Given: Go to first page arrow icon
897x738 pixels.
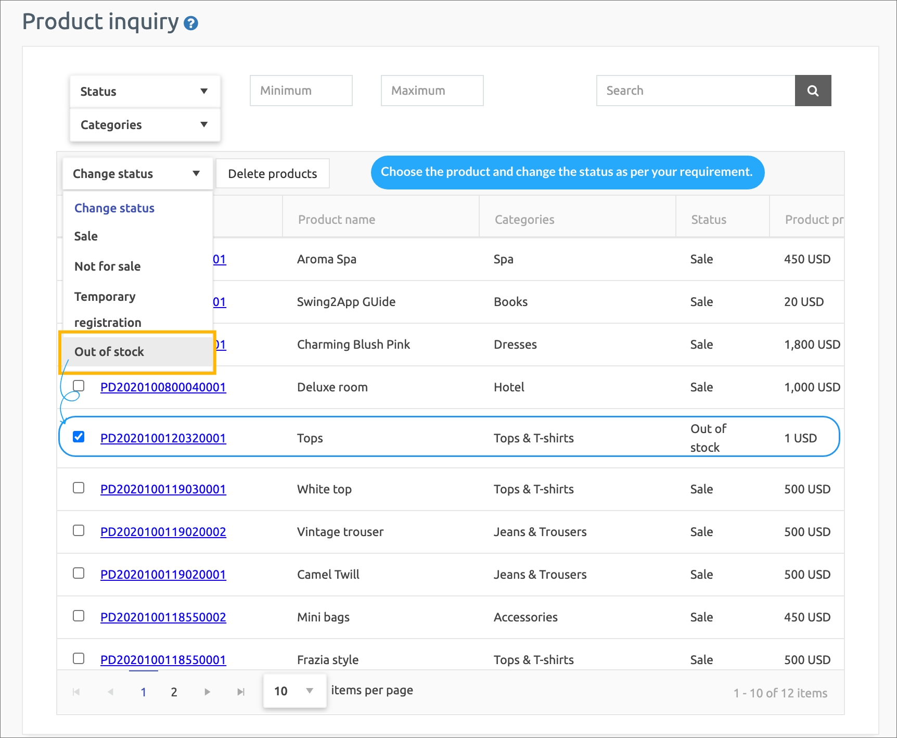Looking at the screenshot, I should click(x=76, y=692).
